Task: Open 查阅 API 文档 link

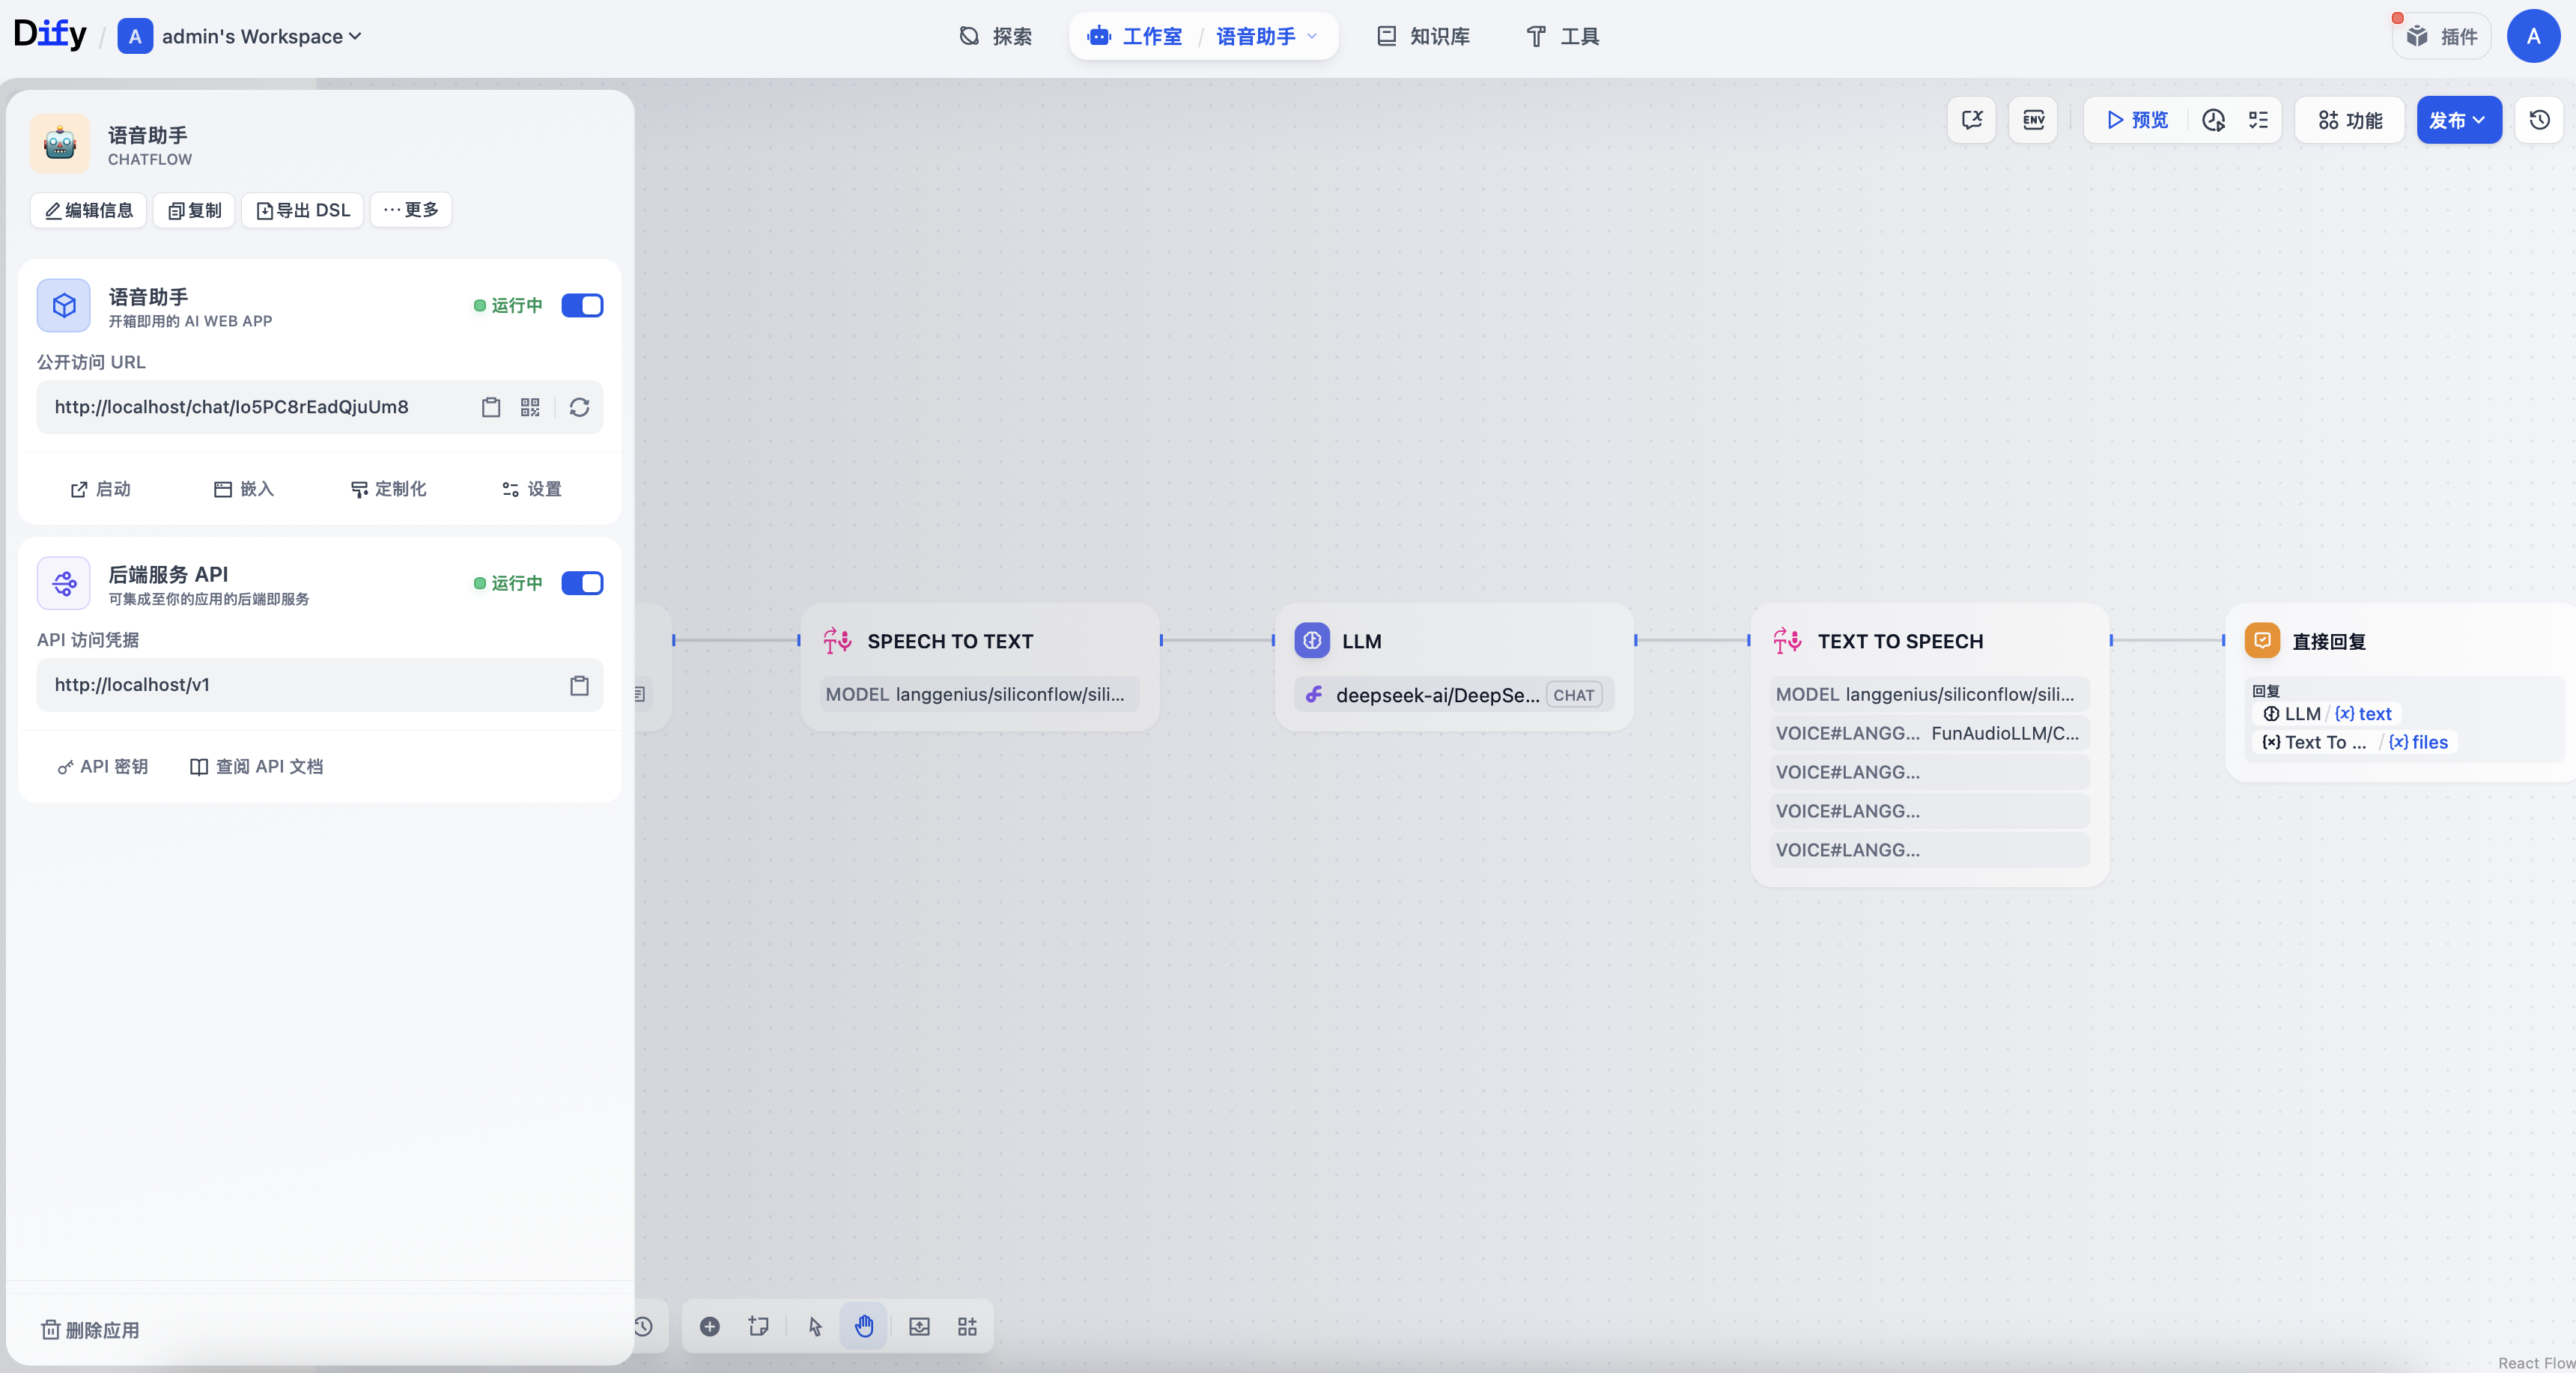Action: (x=257, y=766)
